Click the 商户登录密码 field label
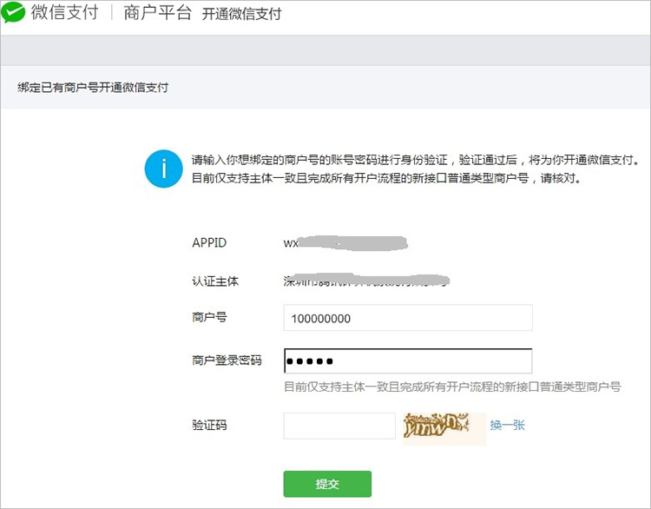 pyautogui.click(x=227, y=360)
